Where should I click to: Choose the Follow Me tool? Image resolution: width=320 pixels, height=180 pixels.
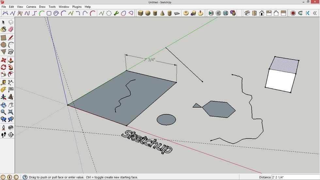pyautogui.click(x=10, y=67)
